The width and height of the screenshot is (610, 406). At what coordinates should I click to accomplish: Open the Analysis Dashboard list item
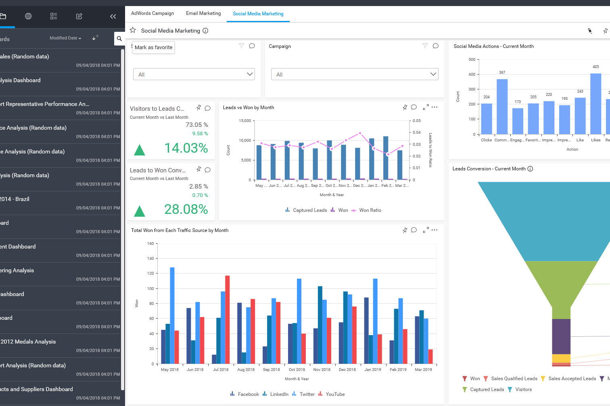coord(60,84)
